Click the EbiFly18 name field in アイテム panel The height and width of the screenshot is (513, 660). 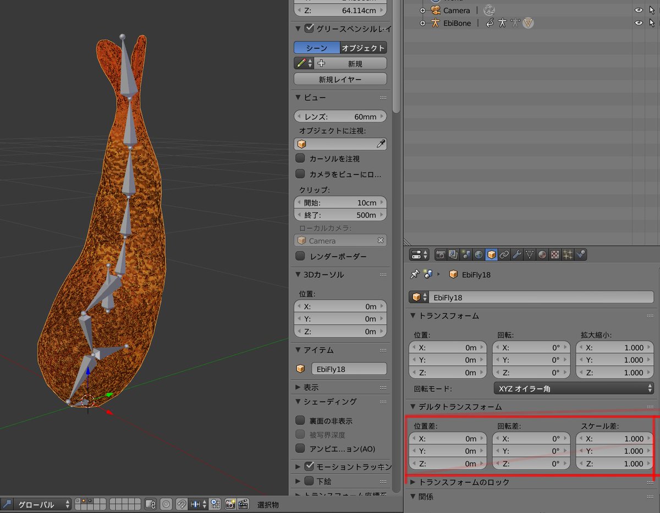[x=349, y=369]
